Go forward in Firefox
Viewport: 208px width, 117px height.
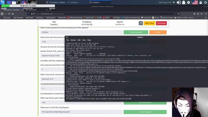coord(6,14)
